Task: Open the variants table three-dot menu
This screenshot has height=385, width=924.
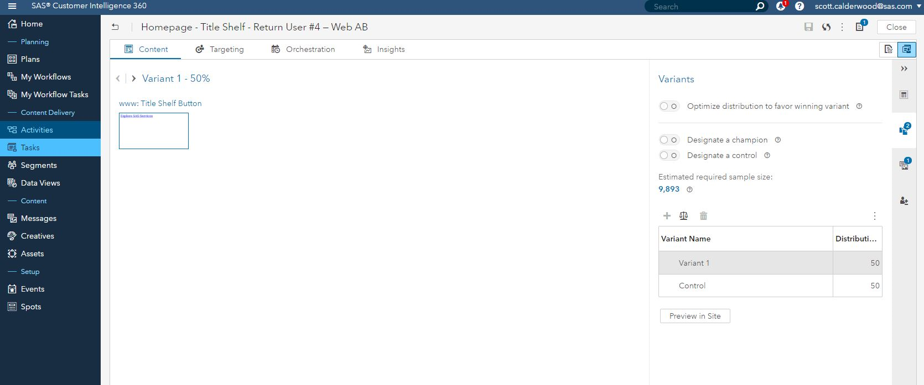Action: pyautogui.click(x=874, y=216)
